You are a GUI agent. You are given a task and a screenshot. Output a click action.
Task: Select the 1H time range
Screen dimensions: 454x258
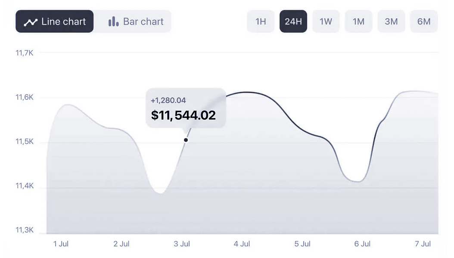[x=261, y=22]
